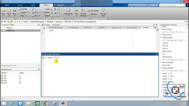Screen dimensions: 189x106
Task: Click the Open folder icon
Action: pos(9,10)
